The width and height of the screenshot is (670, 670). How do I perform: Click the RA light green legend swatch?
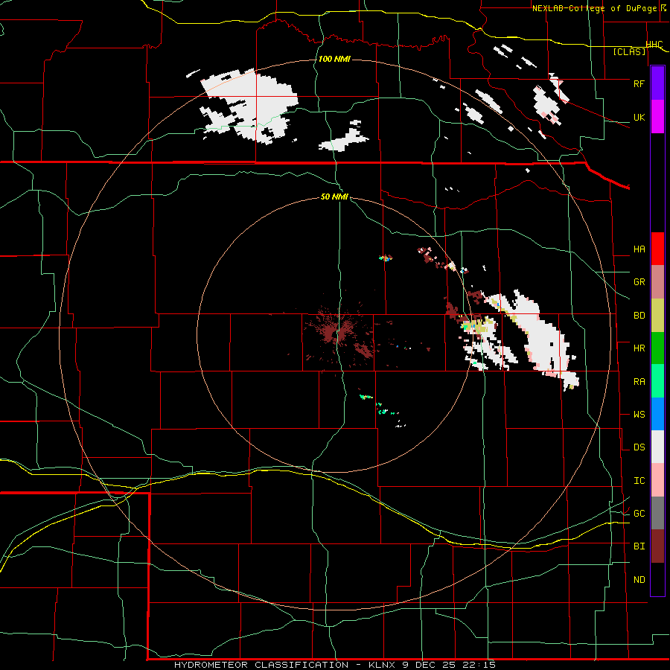657,381
